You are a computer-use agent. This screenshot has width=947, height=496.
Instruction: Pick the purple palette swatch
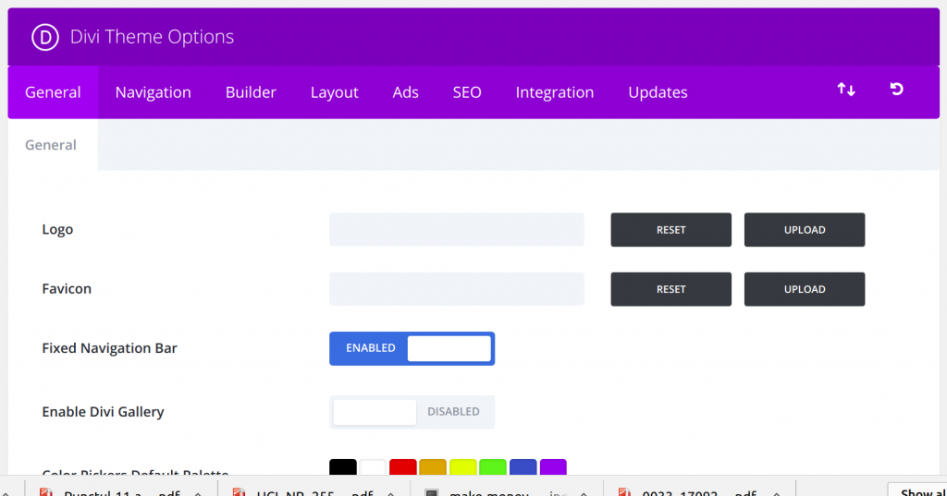[553, 467]
